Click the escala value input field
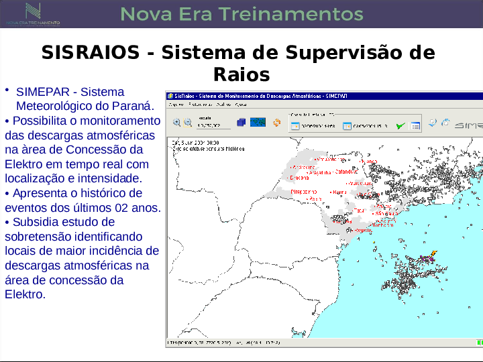Viewport: 483px width, 362px height. pyautogui.click(x=213, y=125)
